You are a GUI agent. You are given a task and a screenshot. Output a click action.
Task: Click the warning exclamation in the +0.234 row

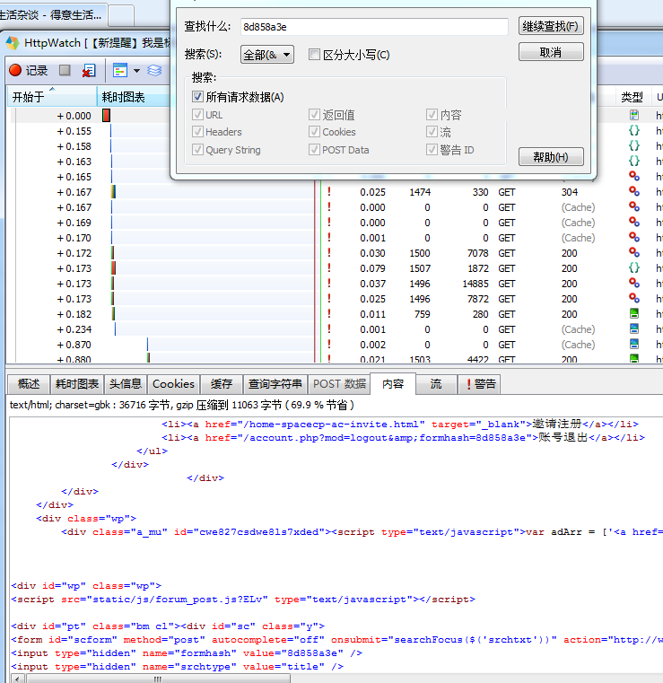pos(329,328)
